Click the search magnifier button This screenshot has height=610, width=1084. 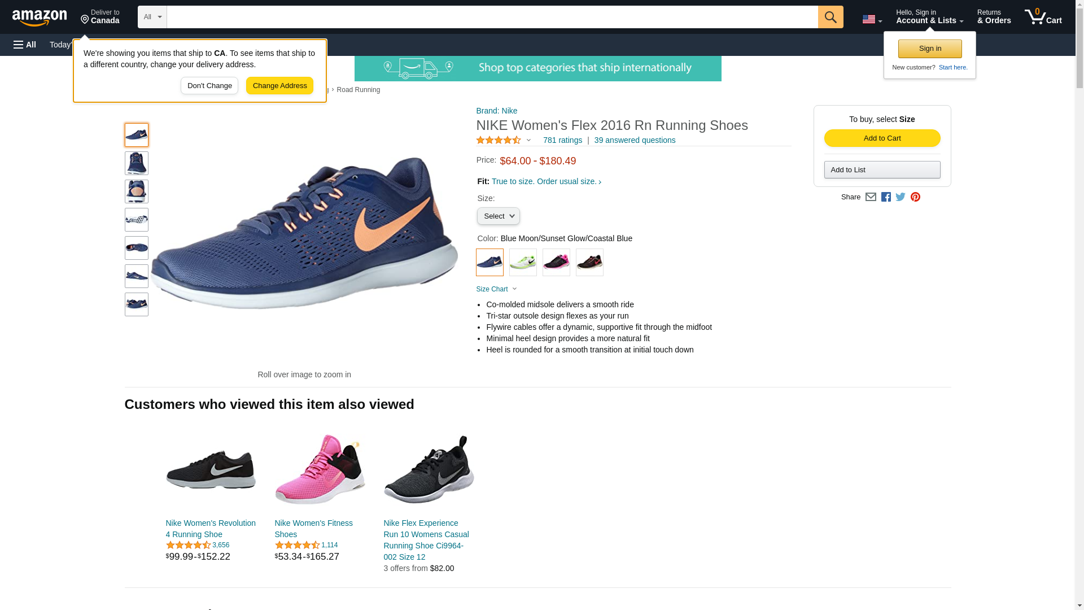830,17
